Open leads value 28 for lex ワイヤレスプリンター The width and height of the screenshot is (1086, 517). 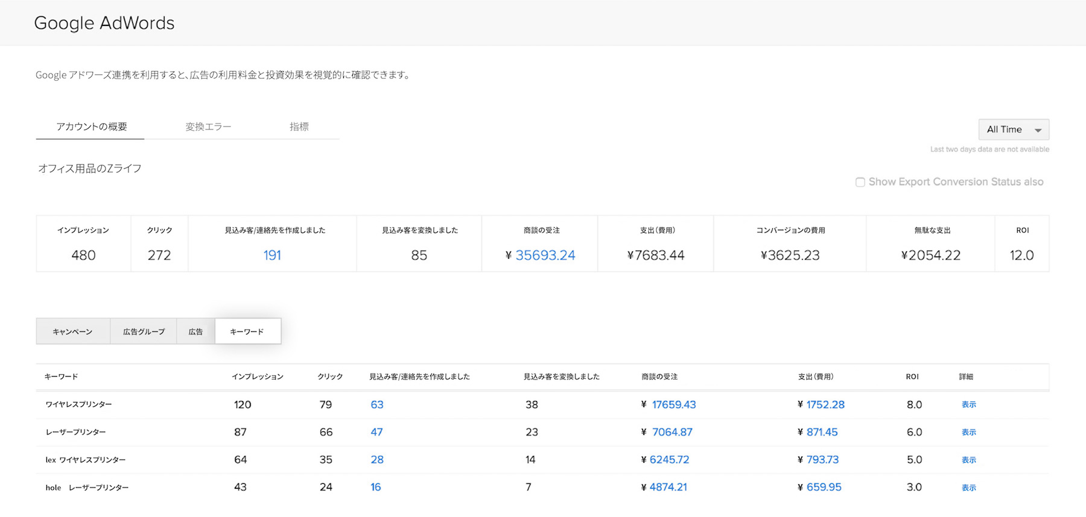click(377, 460)
